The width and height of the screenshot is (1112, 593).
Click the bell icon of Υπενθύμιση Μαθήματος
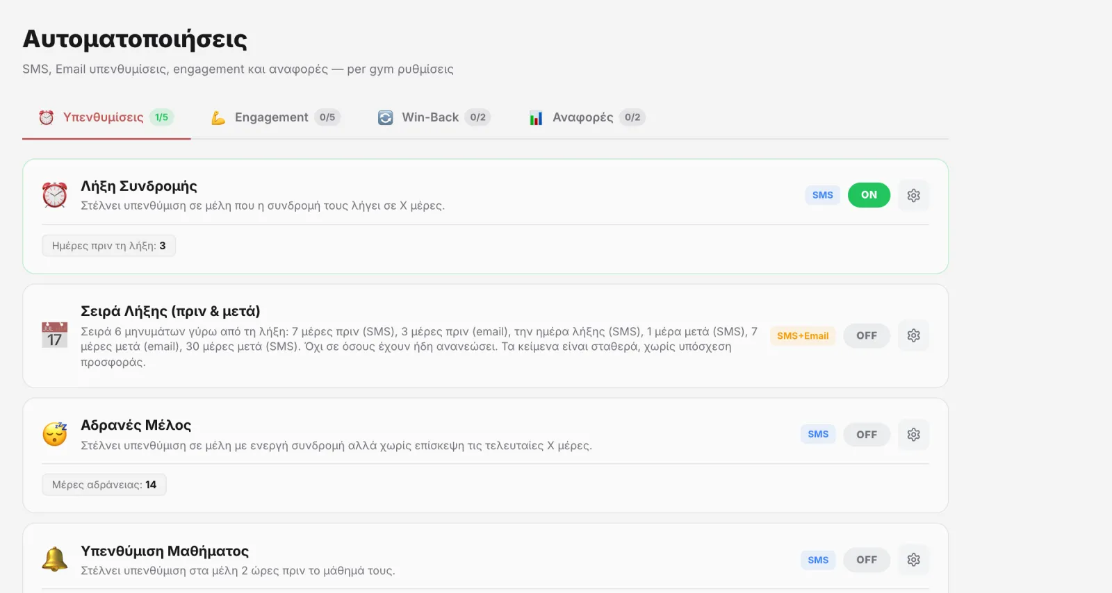click(x=55, y=559)
